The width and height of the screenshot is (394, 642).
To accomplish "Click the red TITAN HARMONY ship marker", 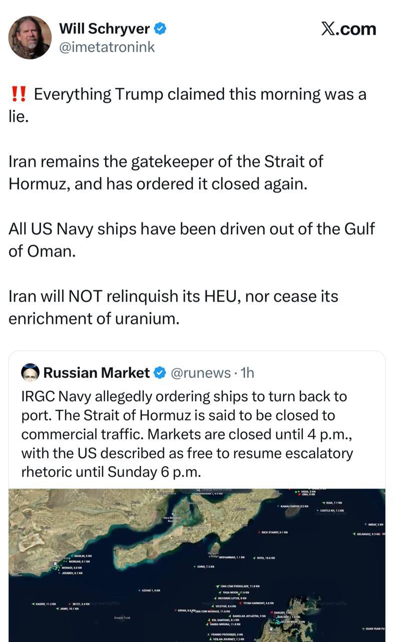I will pyautogui.click(x=241, y=603).
